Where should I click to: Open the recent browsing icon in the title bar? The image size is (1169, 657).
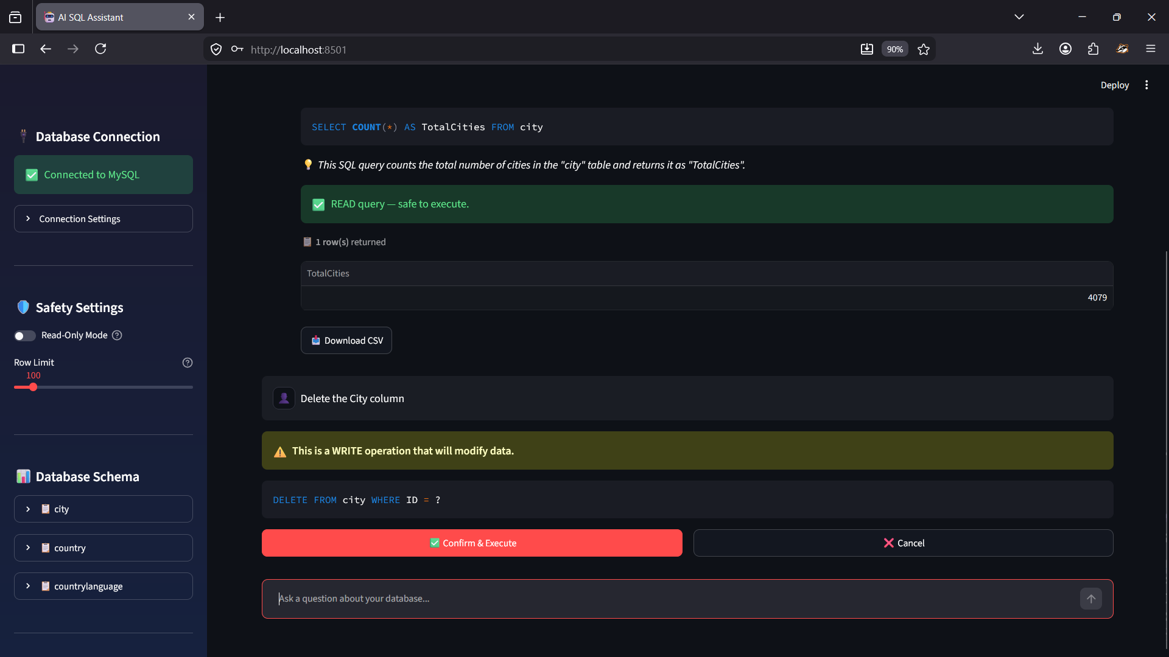point(15,18)
